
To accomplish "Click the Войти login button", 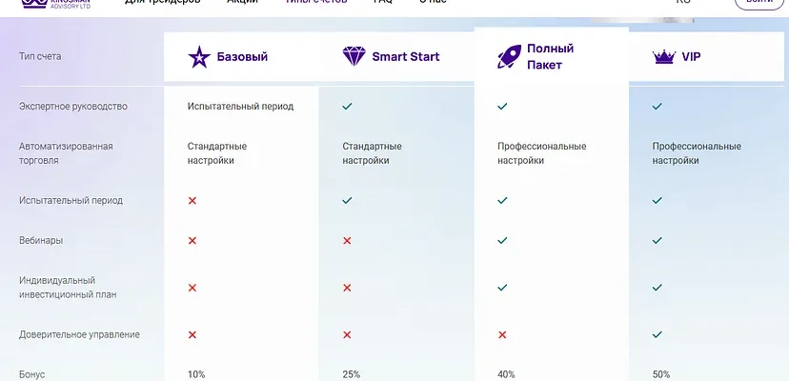I will coord(759,3).
